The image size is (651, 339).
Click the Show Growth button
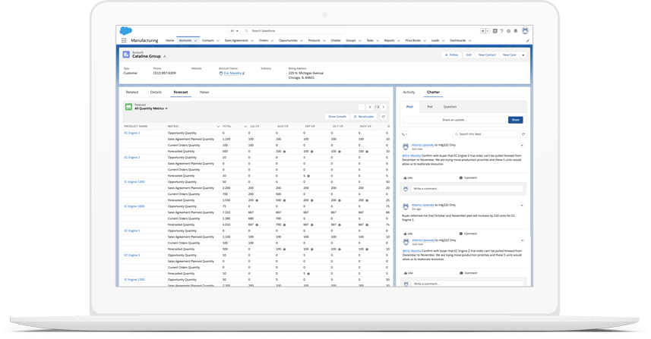coord(337,117)
